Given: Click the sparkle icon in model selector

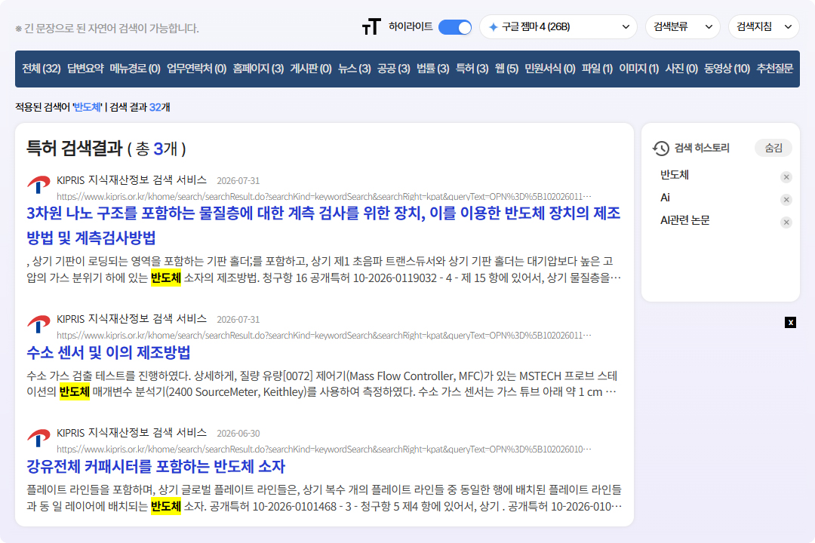Looking at the screenshot, I should pyautogui.click(x=494, y=27).
